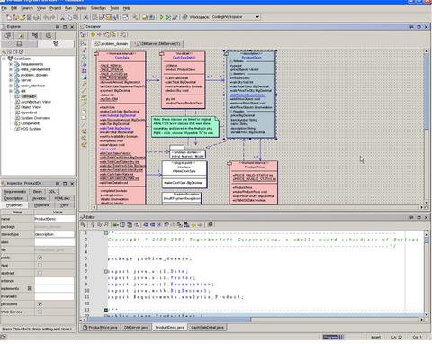Click the pointer selection tool in diagram palette

coord(84,43)
